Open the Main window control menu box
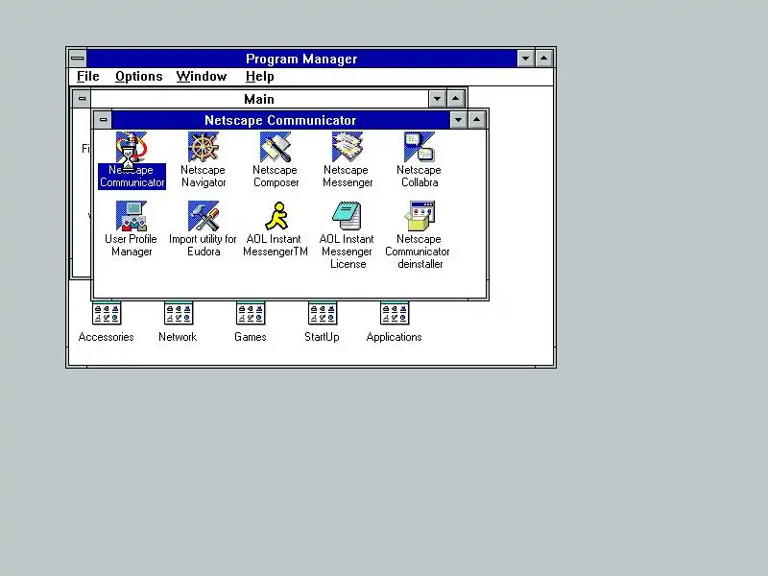The width and height of the screenshot is (768, 576). click(x=82, y=99)
